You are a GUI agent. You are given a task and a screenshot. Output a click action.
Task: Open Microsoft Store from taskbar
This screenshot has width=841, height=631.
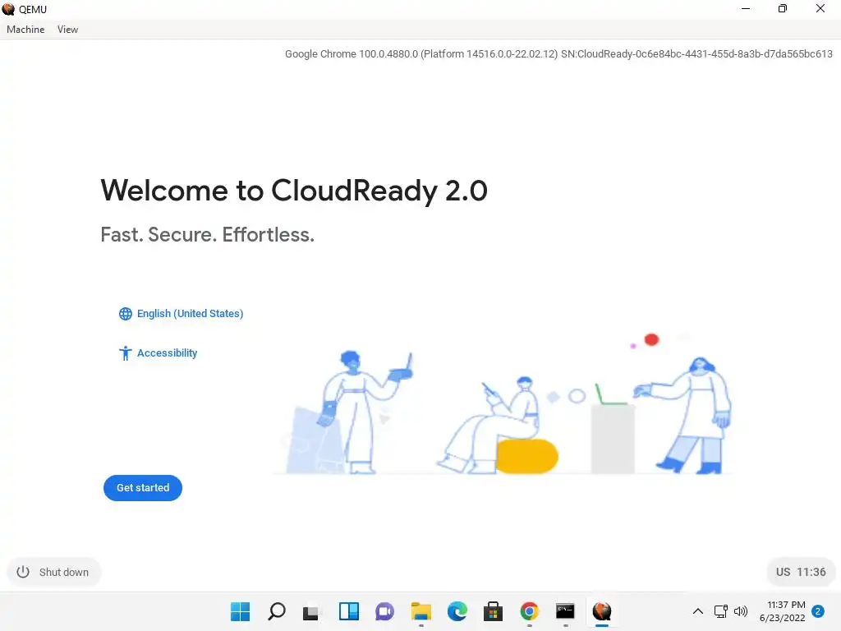pos(493,611)
